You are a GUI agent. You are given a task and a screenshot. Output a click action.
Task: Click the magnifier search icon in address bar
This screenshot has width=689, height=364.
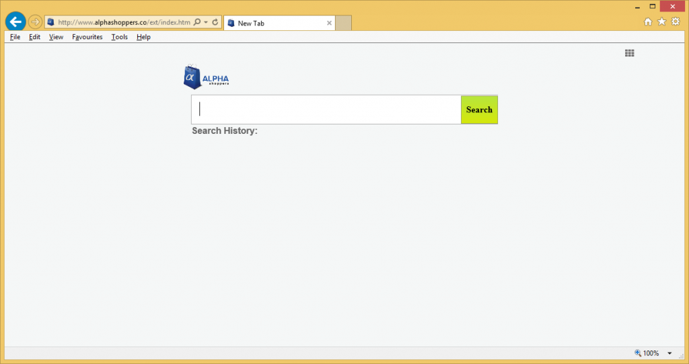tap(197, 22)
